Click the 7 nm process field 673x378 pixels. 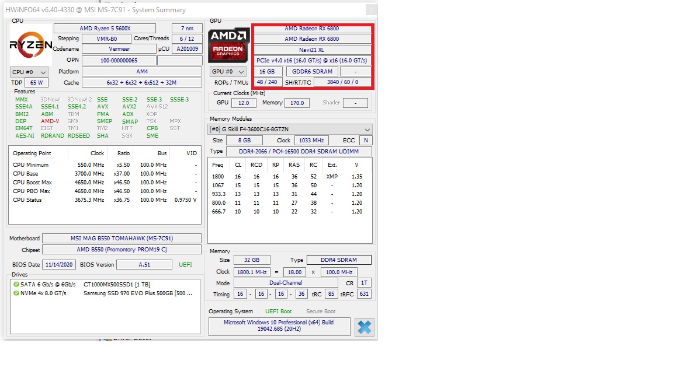point(187,28)
